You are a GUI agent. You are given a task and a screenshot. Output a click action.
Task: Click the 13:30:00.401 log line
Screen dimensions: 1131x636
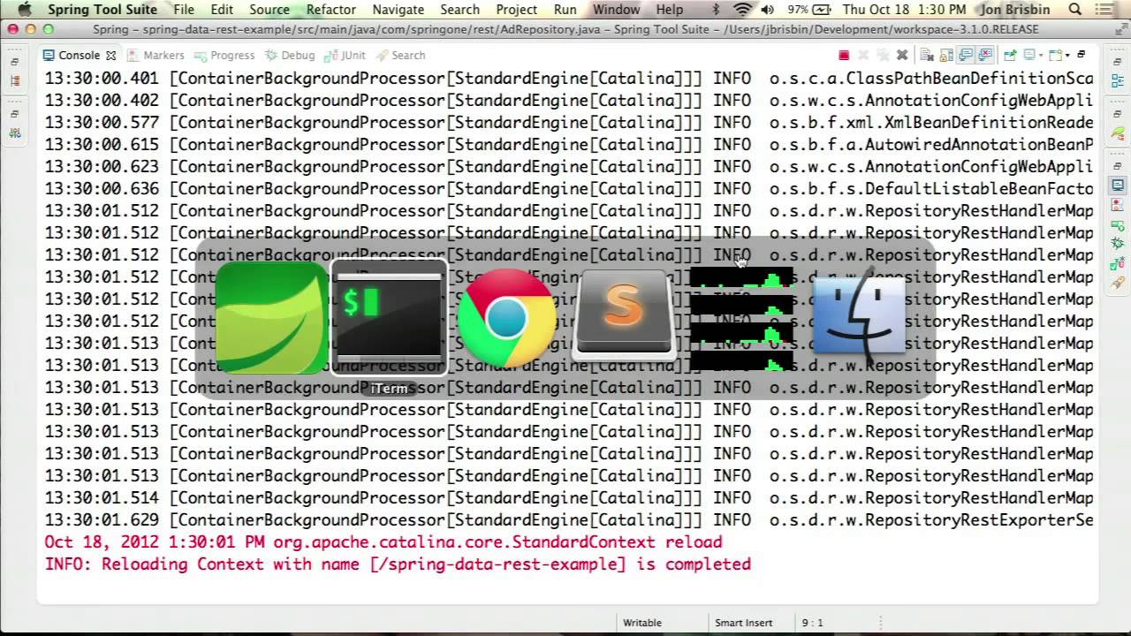(569, 79)
